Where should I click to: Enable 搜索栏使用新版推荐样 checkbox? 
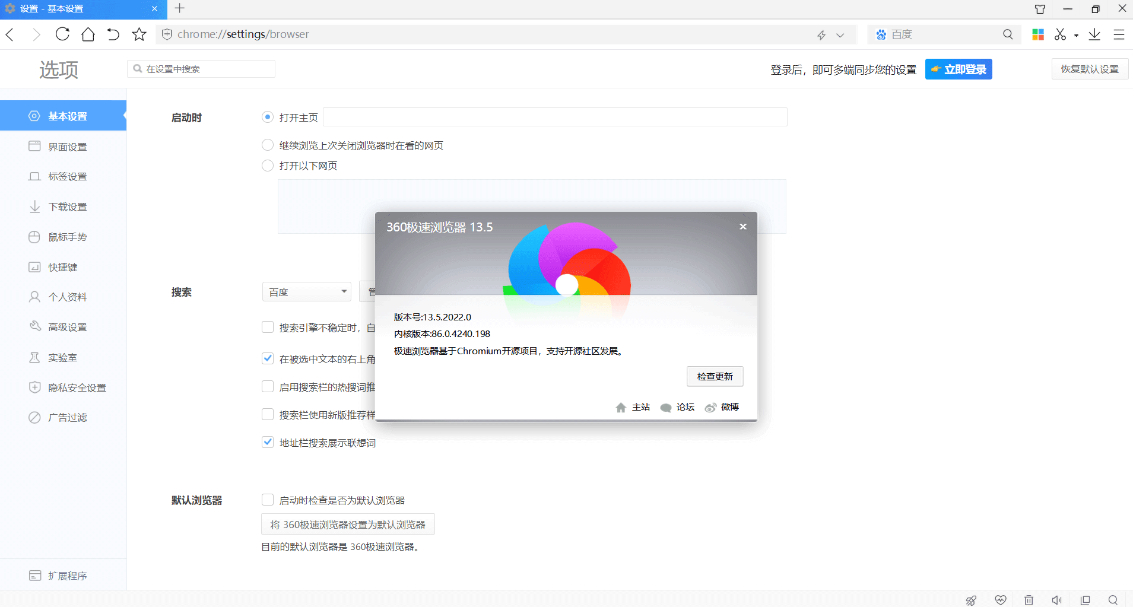[x=268, y=414]
